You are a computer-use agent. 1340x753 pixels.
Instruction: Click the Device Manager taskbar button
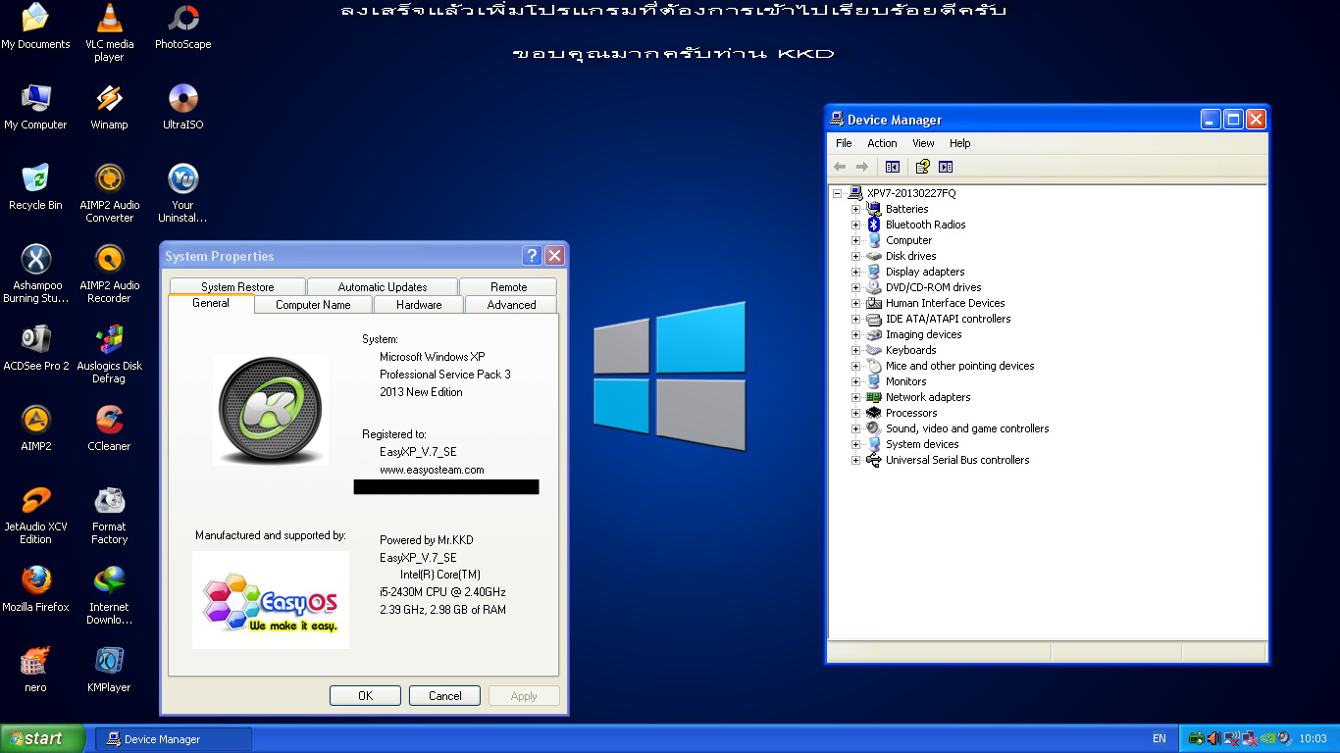174,739
